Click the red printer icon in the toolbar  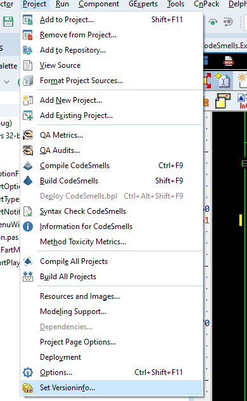[x=229, y=61]
